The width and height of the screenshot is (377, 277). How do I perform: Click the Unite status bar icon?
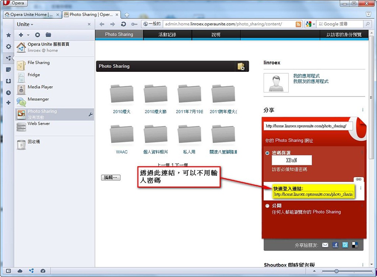tap(32, 271)
